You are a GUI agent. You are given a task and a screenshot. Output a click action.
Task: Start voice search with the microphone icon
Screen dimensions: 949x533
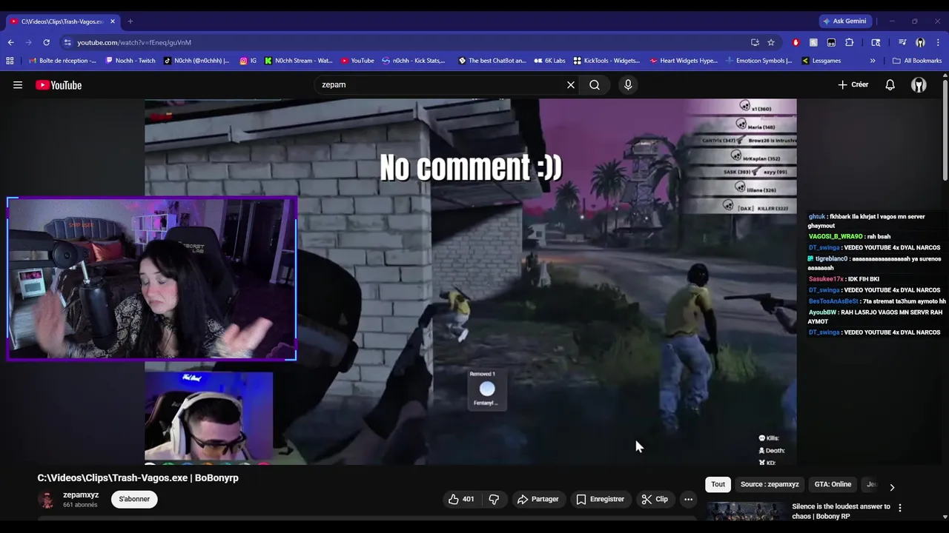pos(628,85)
